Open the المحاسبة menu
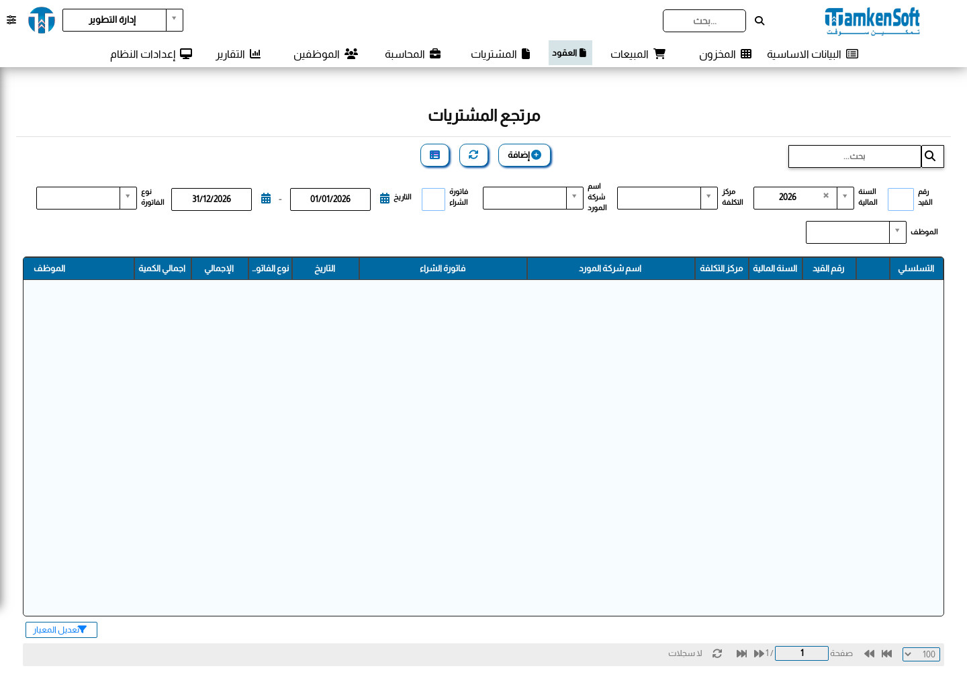This screenshot has width=967, height=693. pos(413,54)
